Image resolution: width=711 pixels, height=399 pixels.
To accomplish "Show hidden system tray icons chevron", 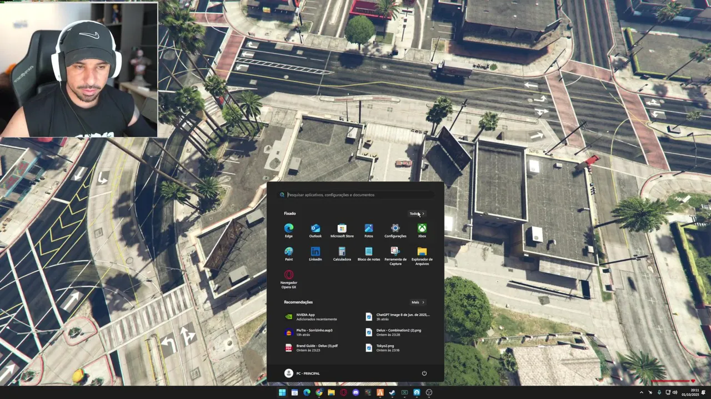I will pos(642,392).
